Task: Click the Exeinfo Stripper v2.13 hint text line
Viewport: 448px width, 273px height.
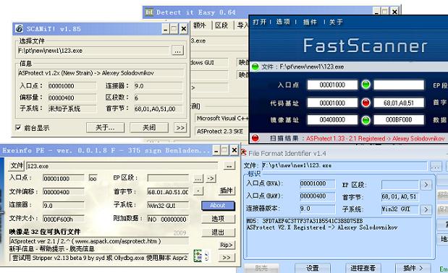Action: coord(99,258)
